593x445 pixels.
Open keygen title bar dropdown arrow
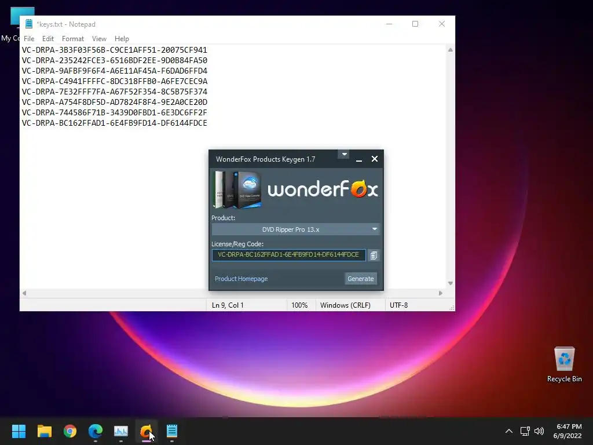click(344, 154)
